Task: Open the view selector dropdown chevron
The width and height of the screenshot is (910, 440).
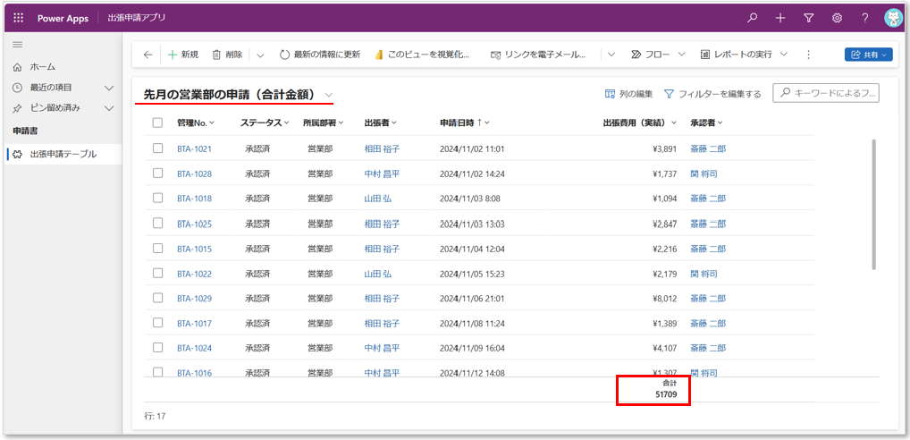Action: (x=330, y=95)
